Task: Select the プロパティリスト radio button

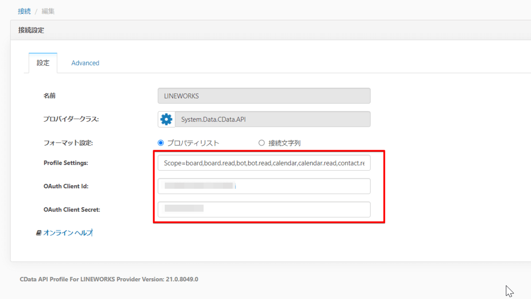Action: tap(161, 143)
